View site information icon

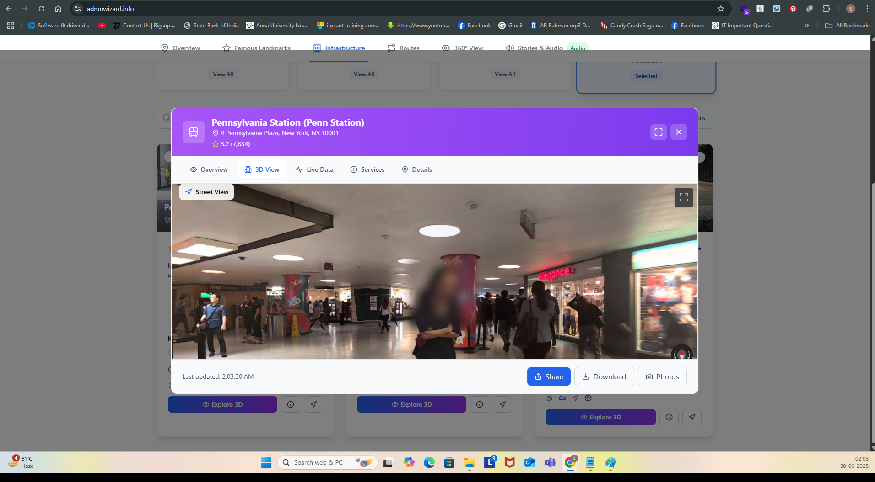(78, 9)
